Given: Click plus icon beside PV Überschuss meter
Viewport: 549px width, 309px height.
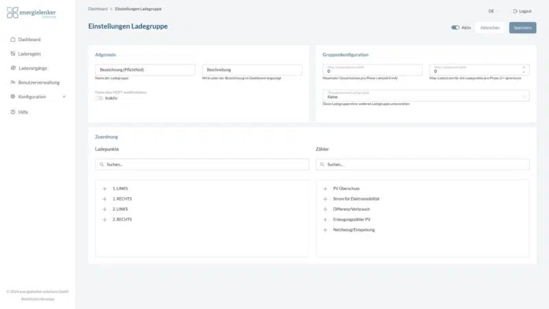Looking at the screenshot, I should point(325,188).
